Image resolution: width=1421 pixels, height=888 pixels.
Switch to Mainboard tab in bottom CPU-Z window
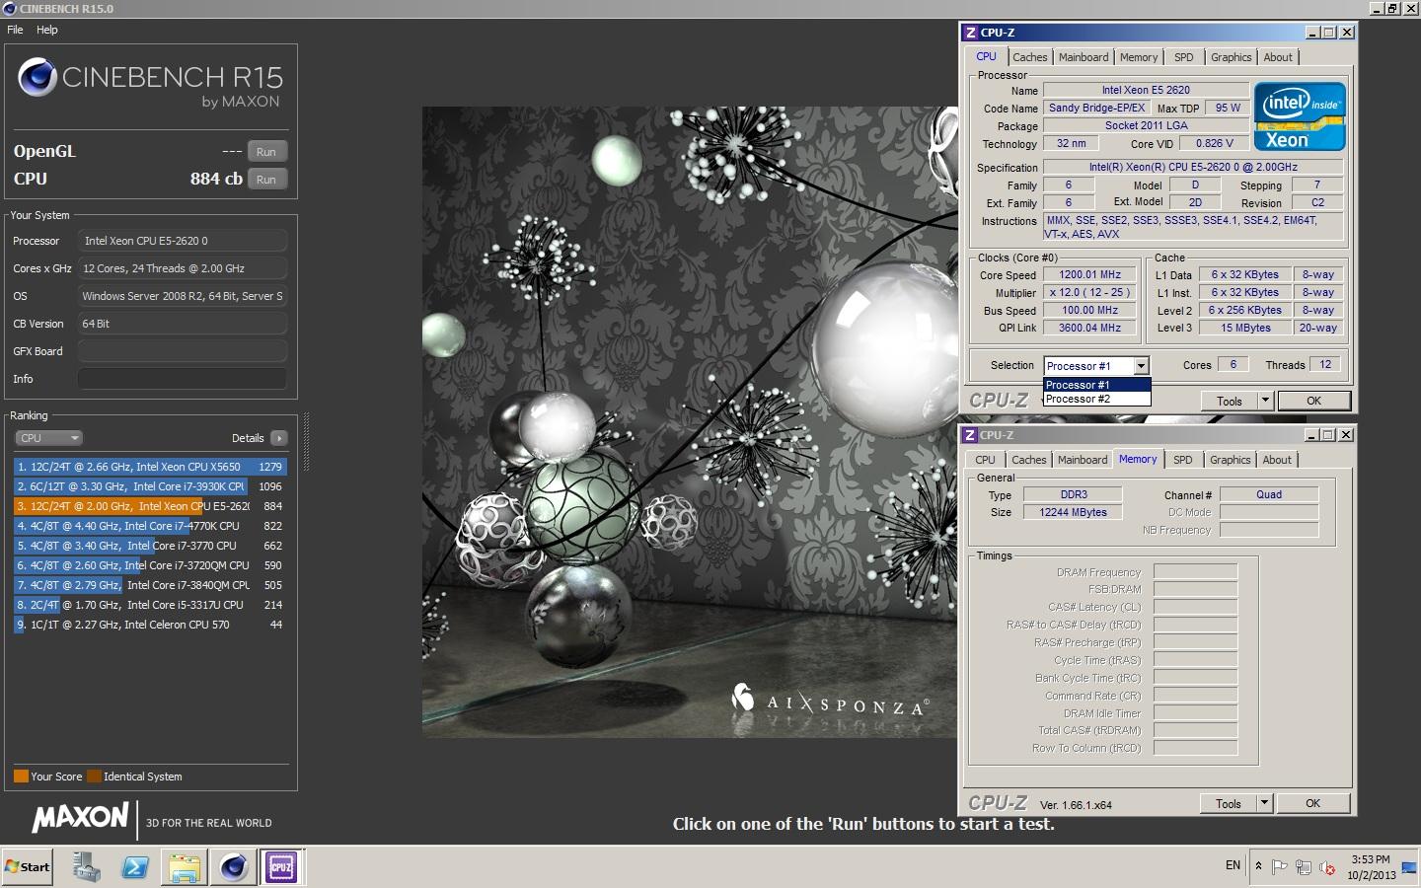click(1083, 460)
